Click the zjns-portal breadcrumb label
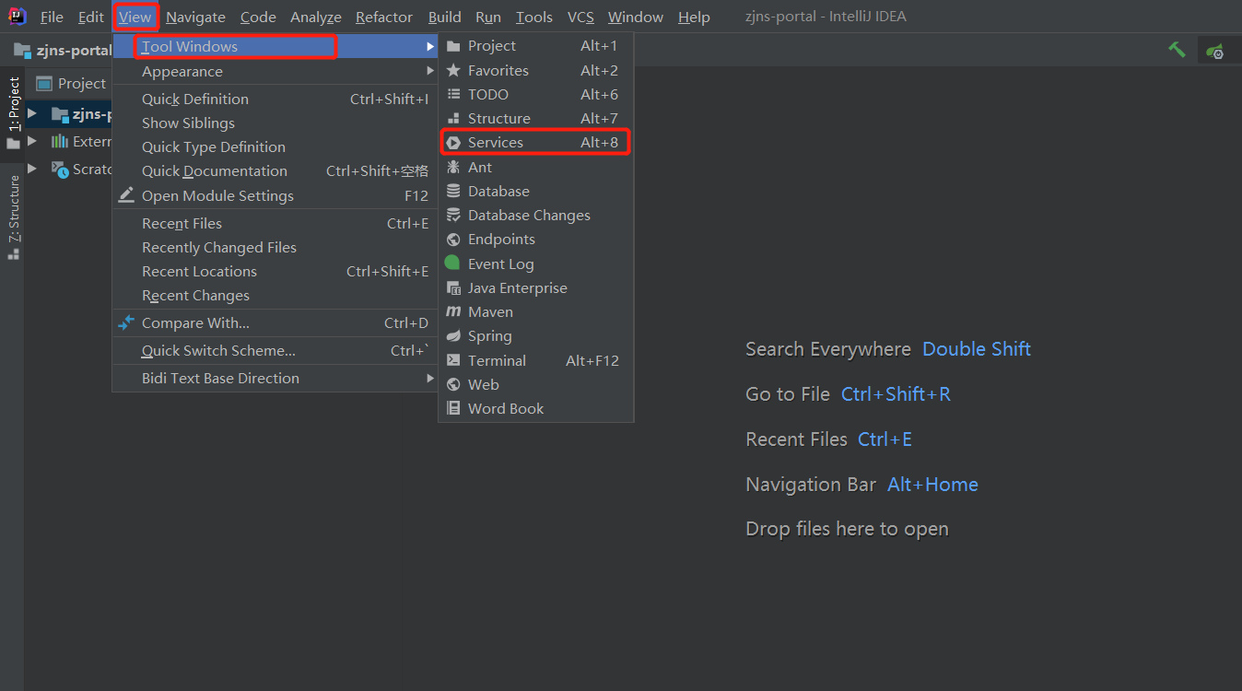The width and height of the screenshot is (1242, 691). click(74, 50)
